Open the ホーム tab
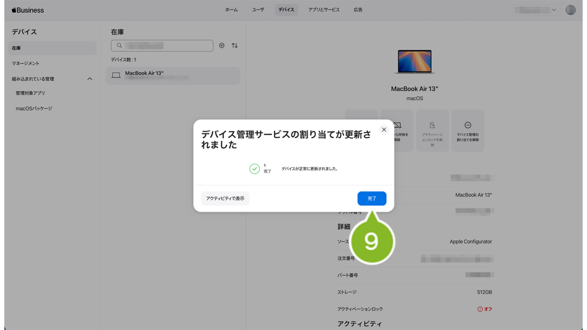Screen dimensions: 587x330 tap(232, 10)
